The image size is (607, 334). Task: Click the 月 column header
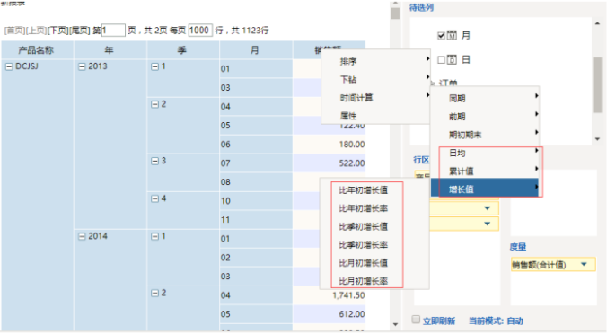pyautogui.click(x=256, y=50)
